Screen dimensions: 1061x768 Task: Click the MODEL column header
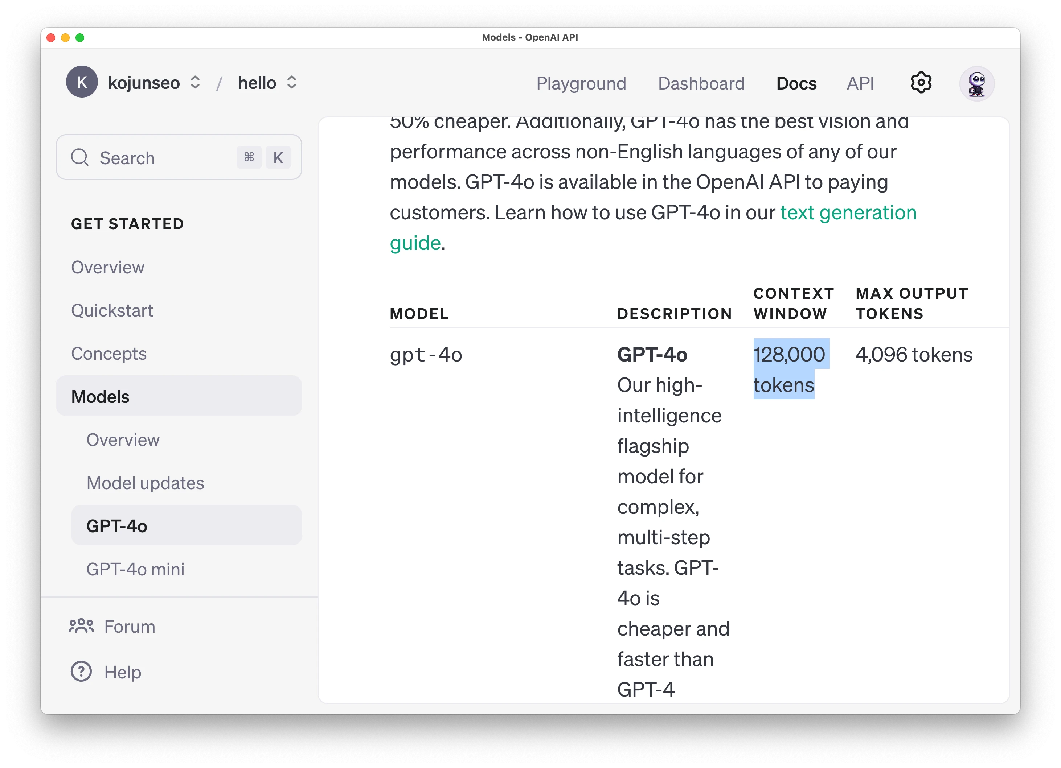[419, 314]
